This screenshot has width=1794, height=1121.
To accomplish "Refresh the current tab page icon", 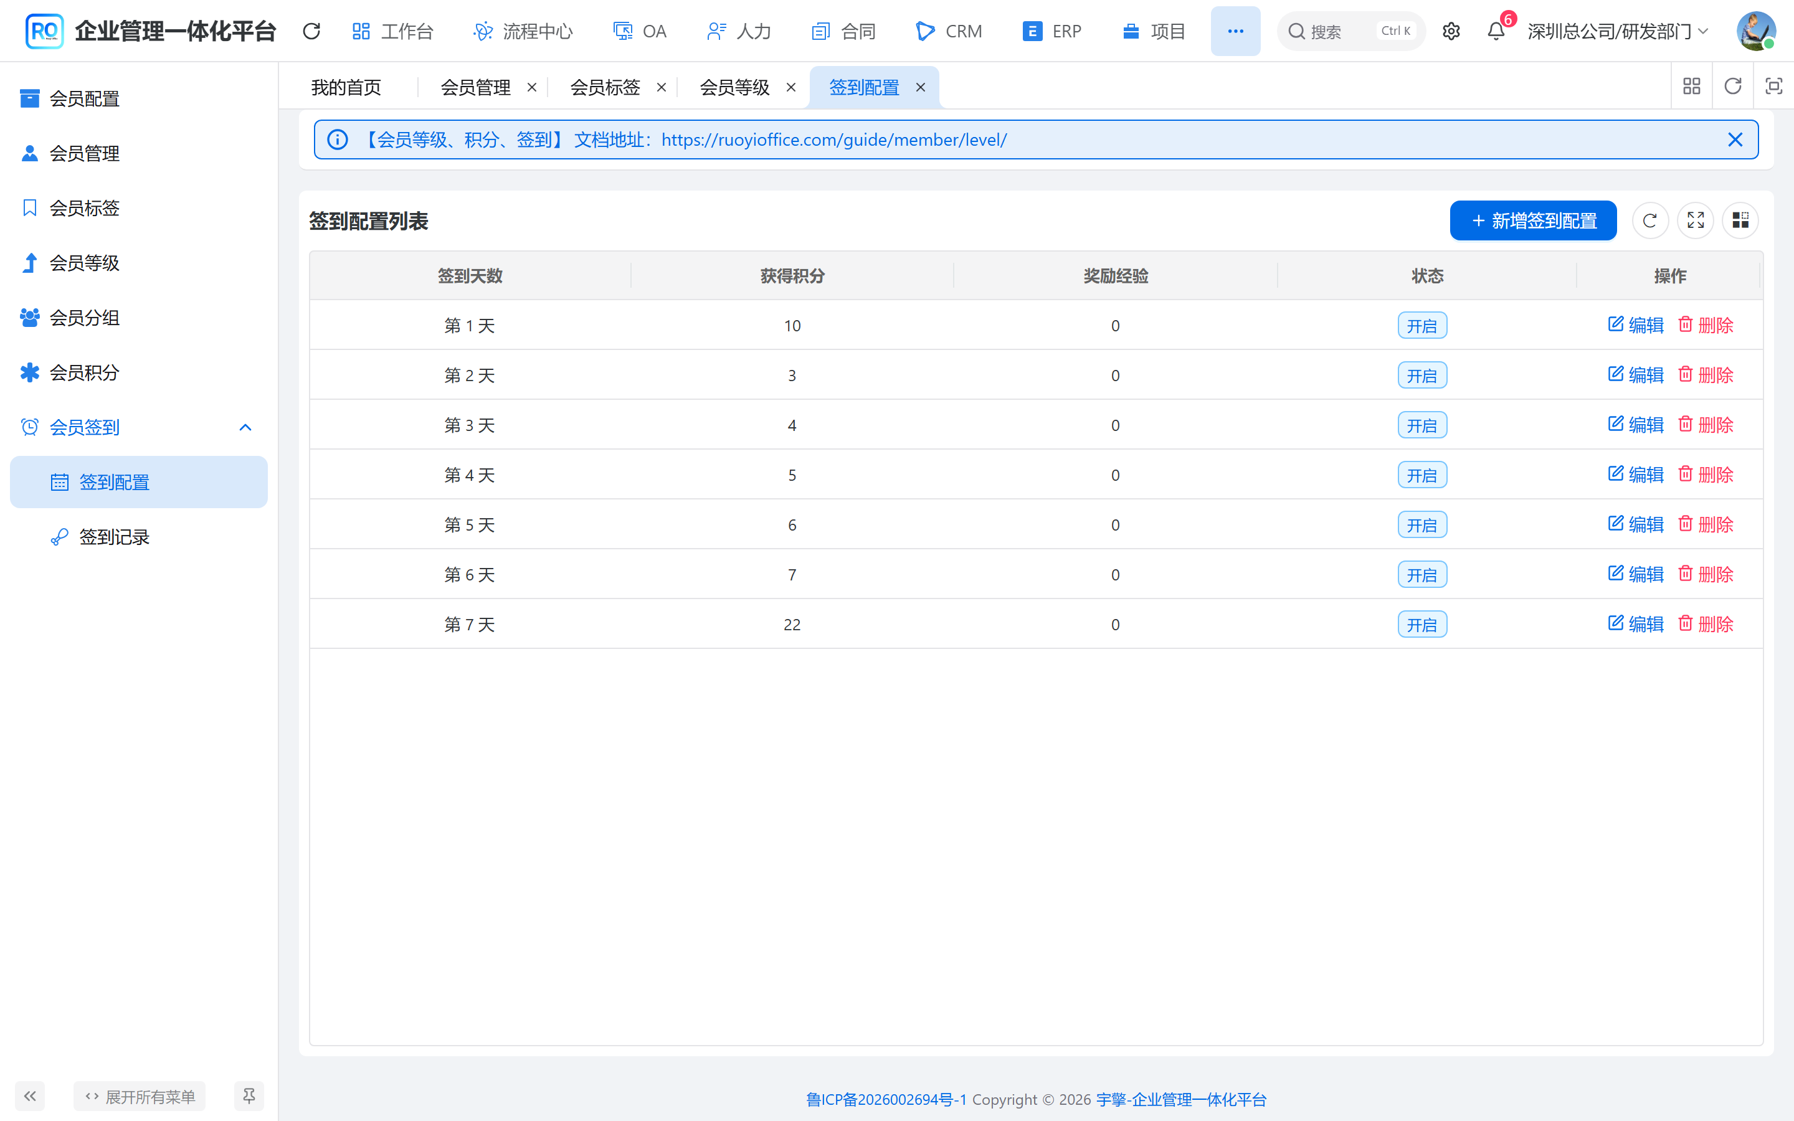I will coord(1732,87).
